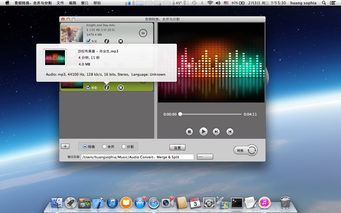Screen dimensions: 341x213
Task: Click the skip-back playback icon
Action: click(230, 132)
